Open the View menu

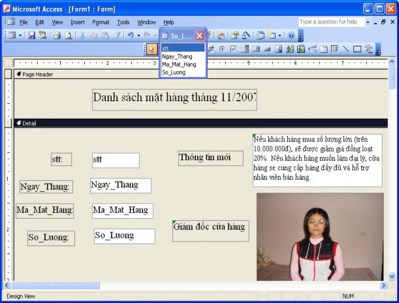(57, 22)
